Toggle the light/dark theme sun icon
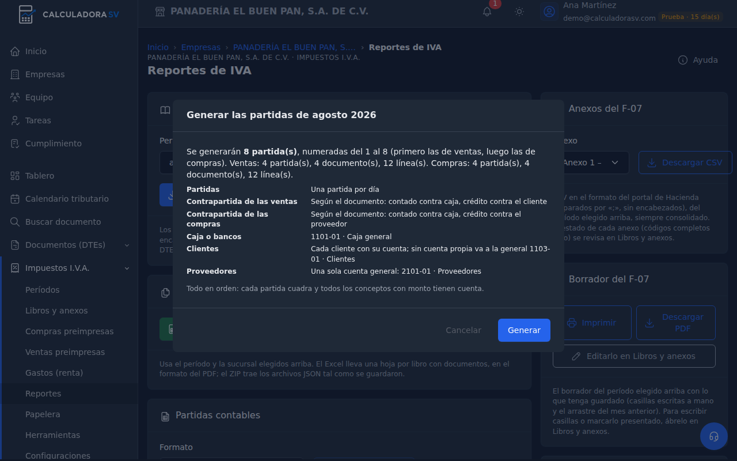This screenshot has width=737, height=461. (519, 12)
